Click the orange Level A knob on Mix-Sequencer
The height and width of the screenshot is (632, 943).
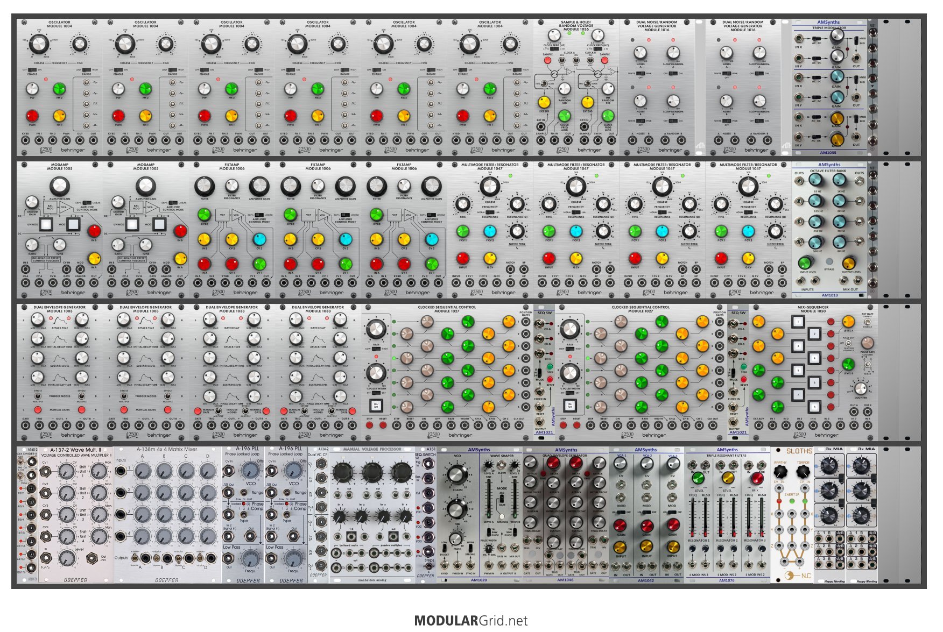coord(848,322)
